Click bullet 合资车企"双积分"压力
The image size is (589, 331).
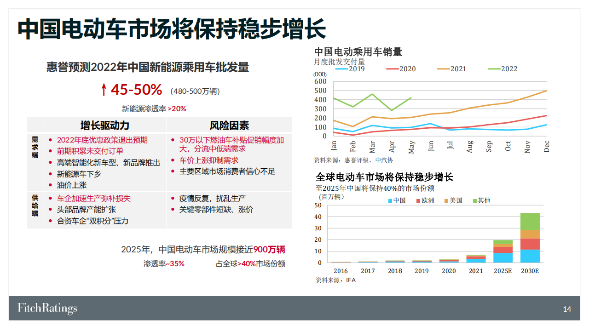point(92,221)
